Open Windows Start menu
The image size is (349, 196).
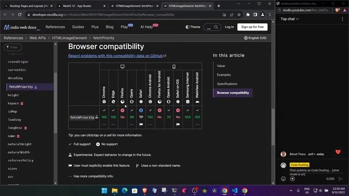[104, 191]
